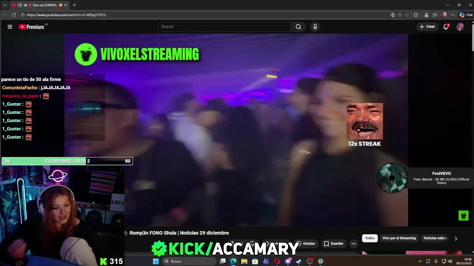This screenshot has height=266, width=474.
Task: Open Microsoft Edge from taskbar
Action: [x=233, y=261]
